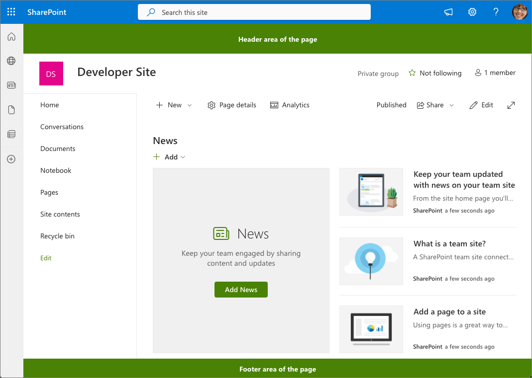Click 'From the site home page you'll...' text
Viewport: 532px width, 378px height.
pos(463,199)
